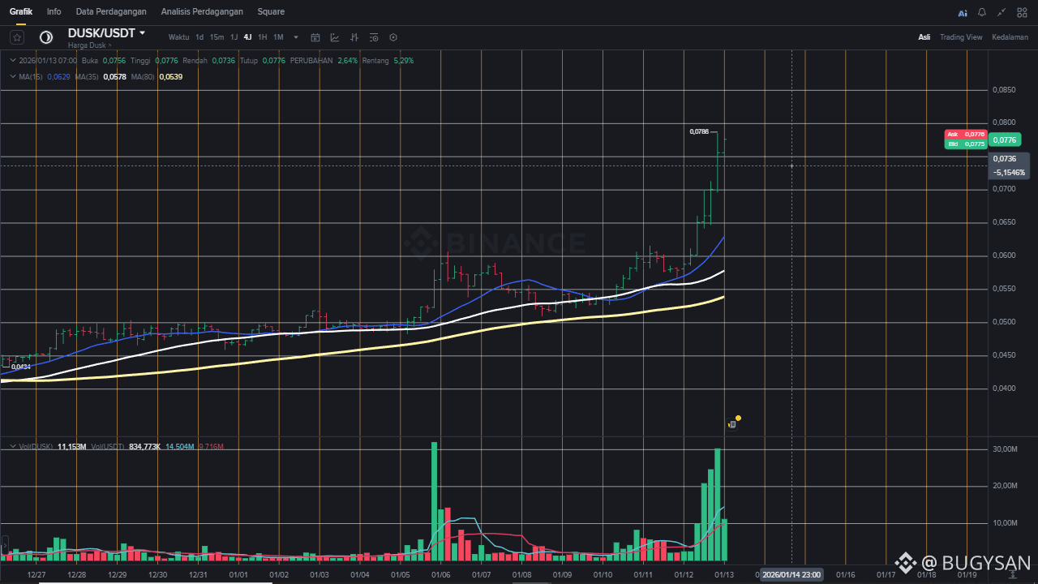Open the technical indicators line-chart icon
The height and width of the screenshot is (584, 1038).
click(x=335, y=37)
